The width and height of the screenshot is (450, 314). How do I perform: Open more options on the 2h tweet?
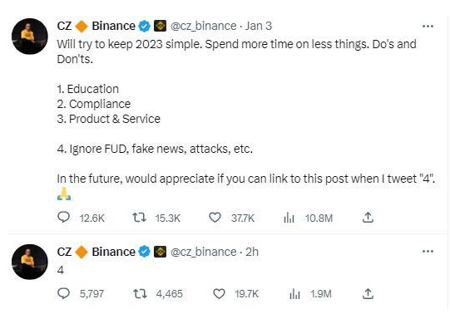tap(428, 252)
